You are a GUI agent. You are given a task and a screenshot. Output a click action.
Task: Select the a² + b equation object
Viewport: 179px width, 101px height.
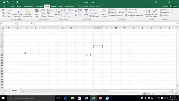pos(88,55)
